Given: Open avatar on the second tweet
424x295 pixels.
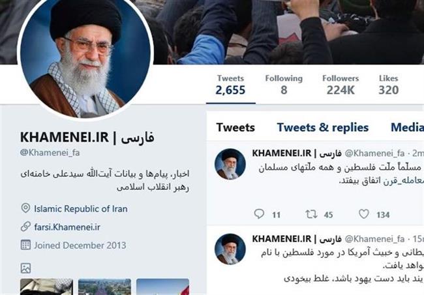Looking at the screenshot, I should click(230, 249).
